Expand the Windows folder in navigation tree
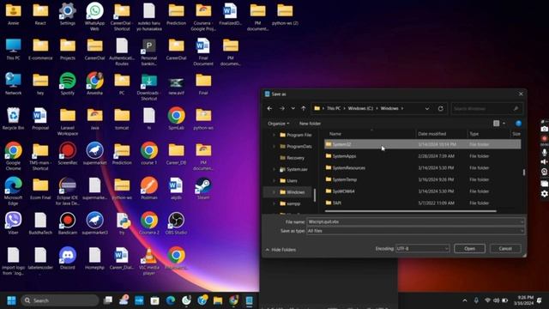The width and height of the screenshot is (549, 309). pos(274,192)
